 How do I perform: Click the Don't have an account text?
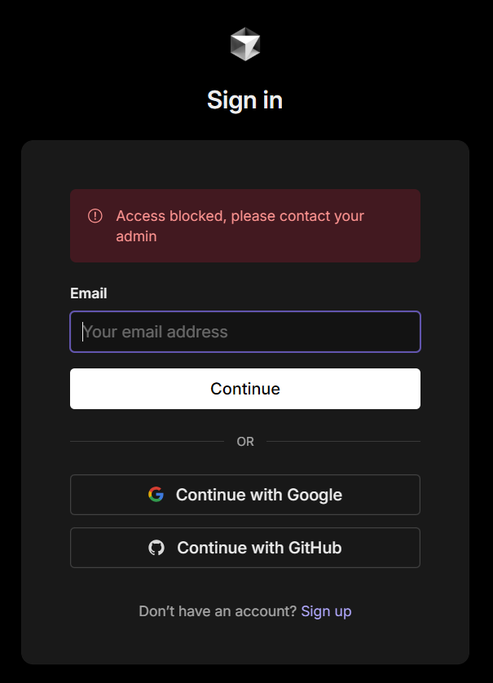tap(218, 611)
